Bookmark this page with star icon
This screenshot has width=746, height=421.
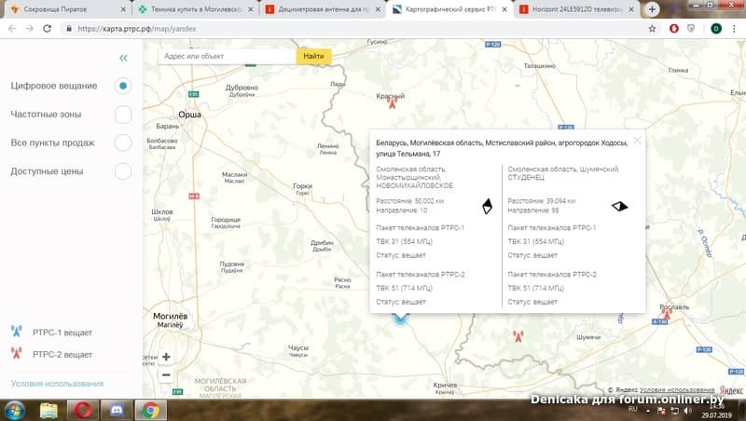[x=652, y=29]
